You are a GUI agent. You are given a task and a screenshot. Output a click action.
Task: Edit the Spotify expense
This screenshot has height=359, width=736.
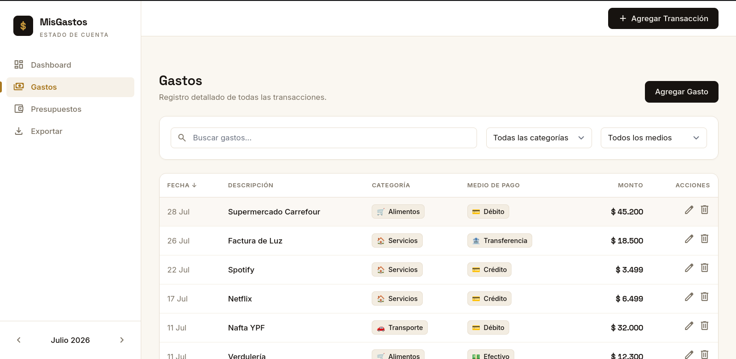(689, 268)
